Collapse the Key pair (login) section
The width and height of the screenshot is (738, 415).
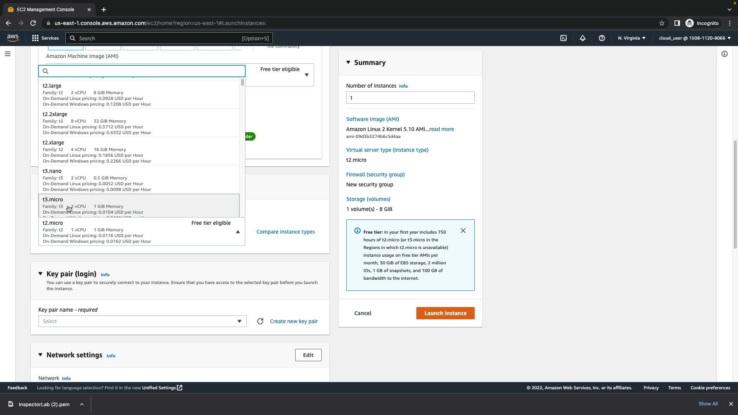40,274
